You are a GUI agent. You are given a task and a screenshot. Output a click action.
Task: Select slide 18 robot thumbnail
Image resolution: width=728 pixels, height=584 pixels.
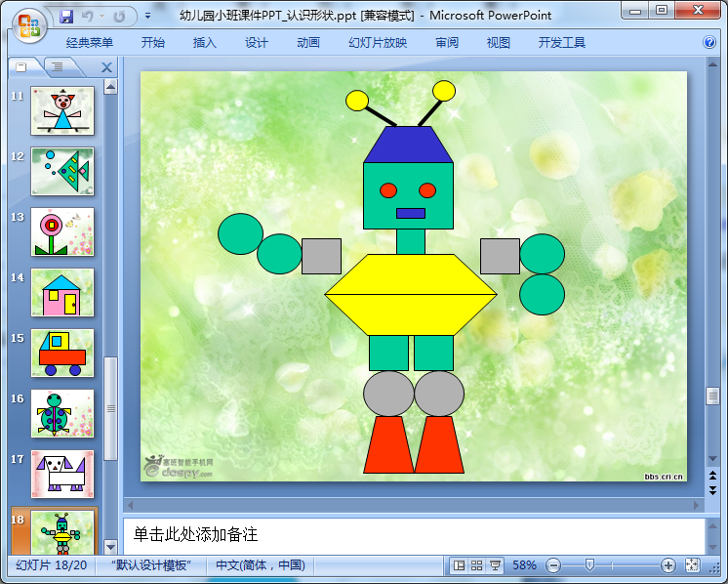tap(62, 532)
